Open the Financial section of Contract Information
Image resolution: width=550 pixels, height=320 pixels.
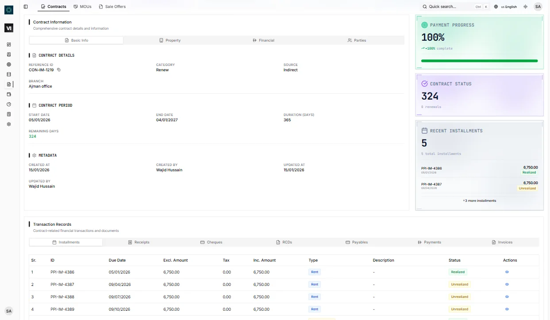(x=264, y=40)
